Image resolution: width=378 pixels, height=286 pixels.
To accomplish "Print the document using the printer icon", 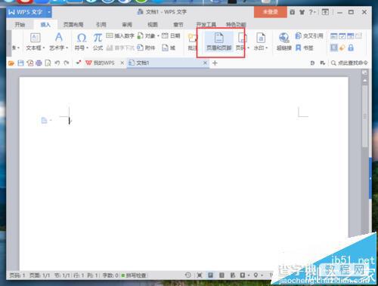I will click(x=39, y=63).
